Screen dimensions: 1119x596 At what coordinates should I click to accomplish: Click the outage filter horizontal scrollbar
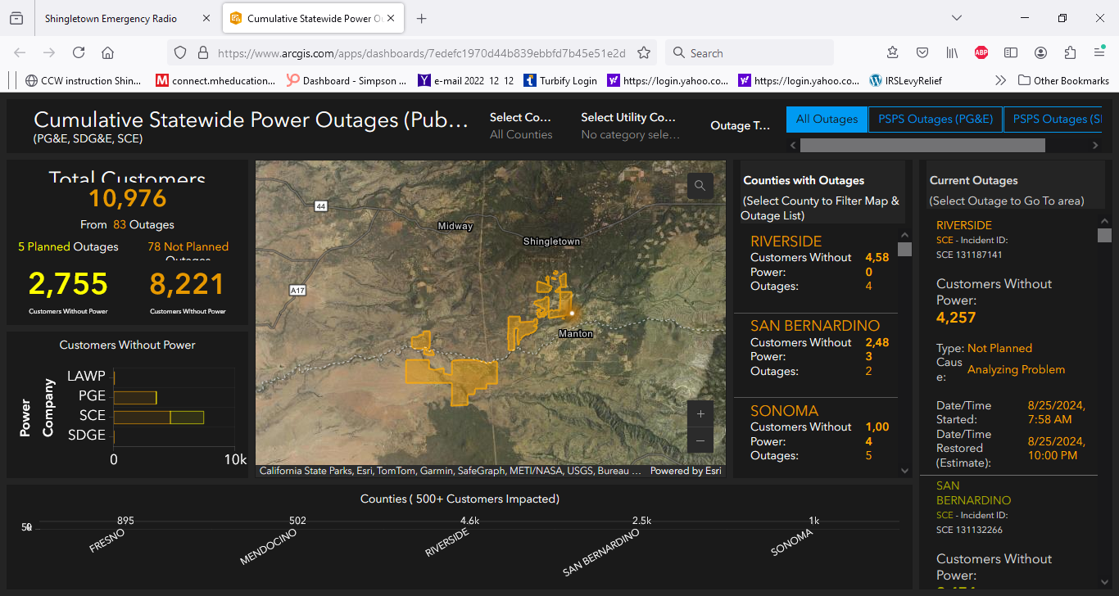(922, 145)
